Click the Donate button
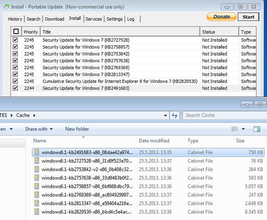 (x=222, y=17)
